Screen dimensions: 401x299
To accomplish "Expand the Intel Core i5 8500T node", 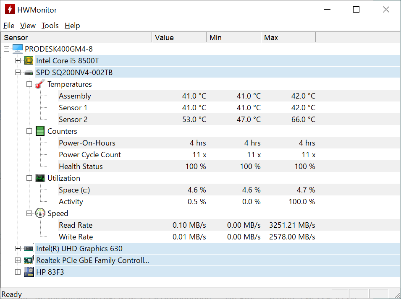I will coord(18,61).
